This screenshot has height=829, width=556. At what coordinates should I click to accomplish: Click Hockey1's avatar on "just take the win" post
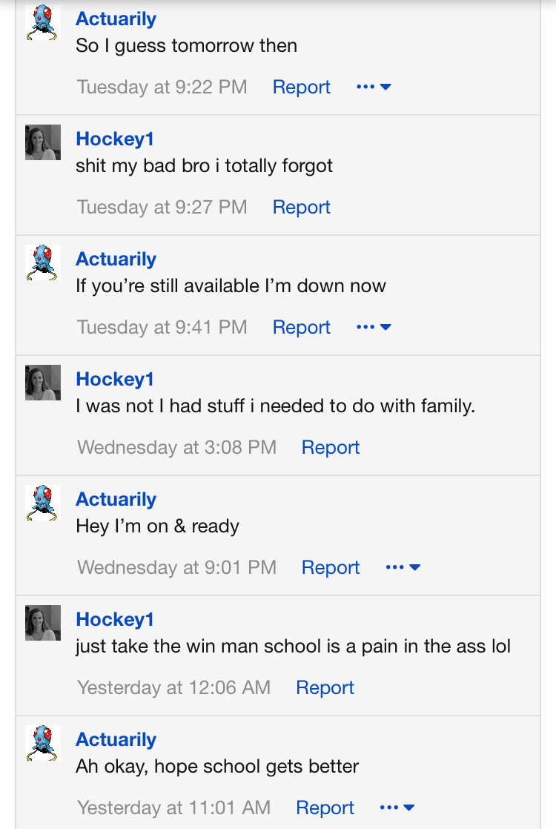click(42, 623)
